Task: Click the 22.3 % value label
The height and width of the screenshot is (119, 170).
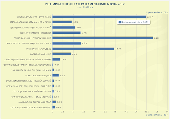Action: [150, 17]
